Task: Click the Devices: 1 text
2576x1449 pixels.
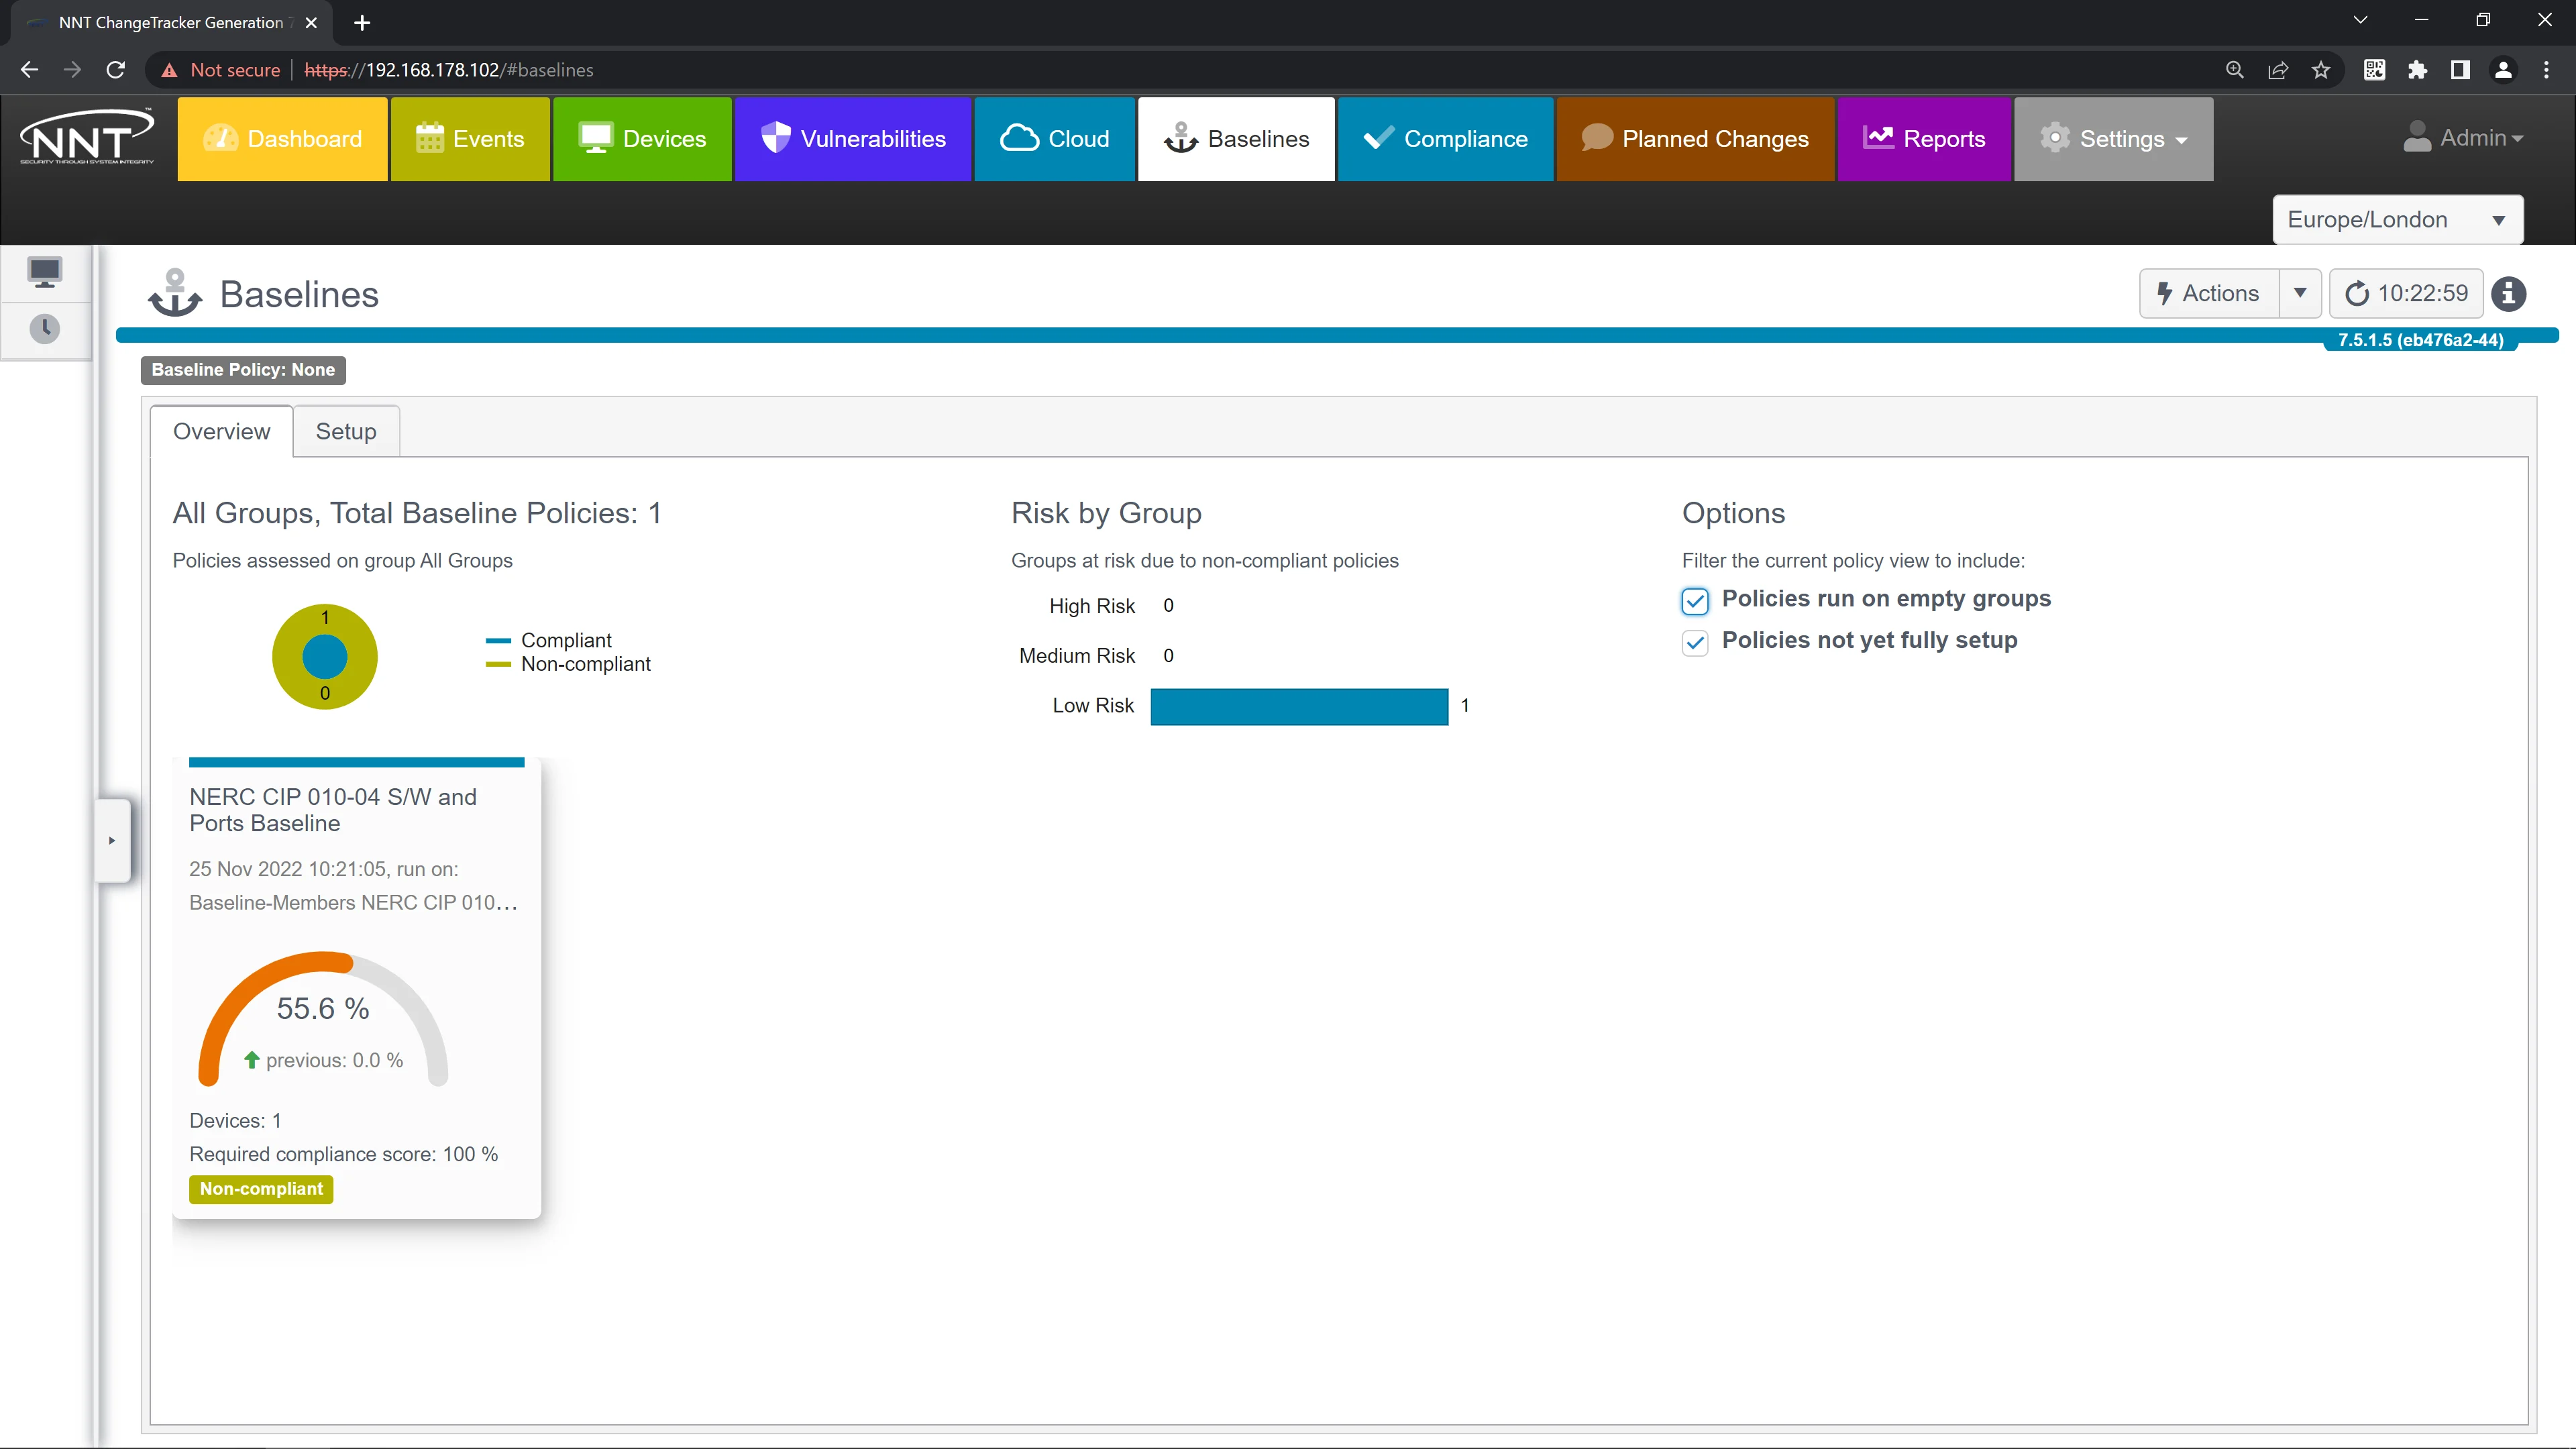Action: [235, 1121]
